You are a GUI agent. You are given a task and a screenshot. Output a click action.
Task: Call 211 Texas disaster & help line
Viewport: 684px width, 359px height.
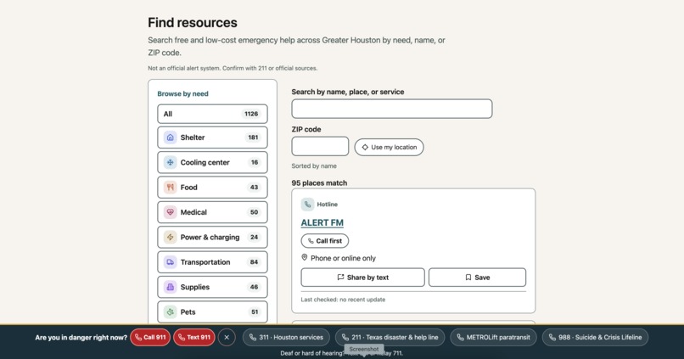(x=390, y=337)
